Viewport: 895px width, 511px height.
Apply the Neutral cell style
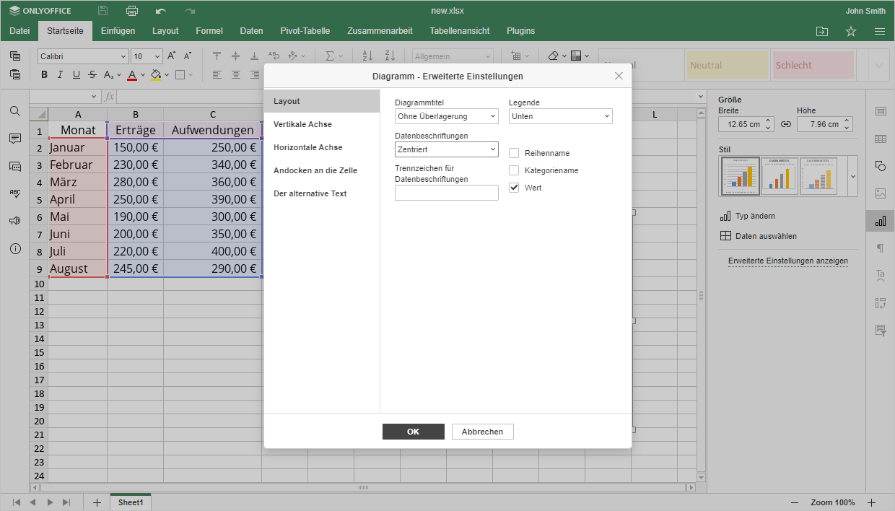point(728,65)
